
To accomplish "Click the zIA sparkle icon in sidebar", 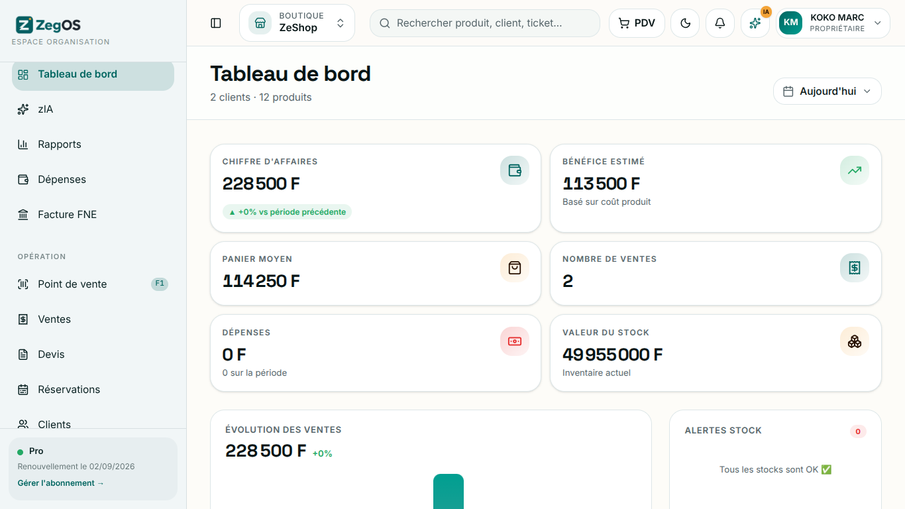I will pyautogui.click(x=23, y=109).
